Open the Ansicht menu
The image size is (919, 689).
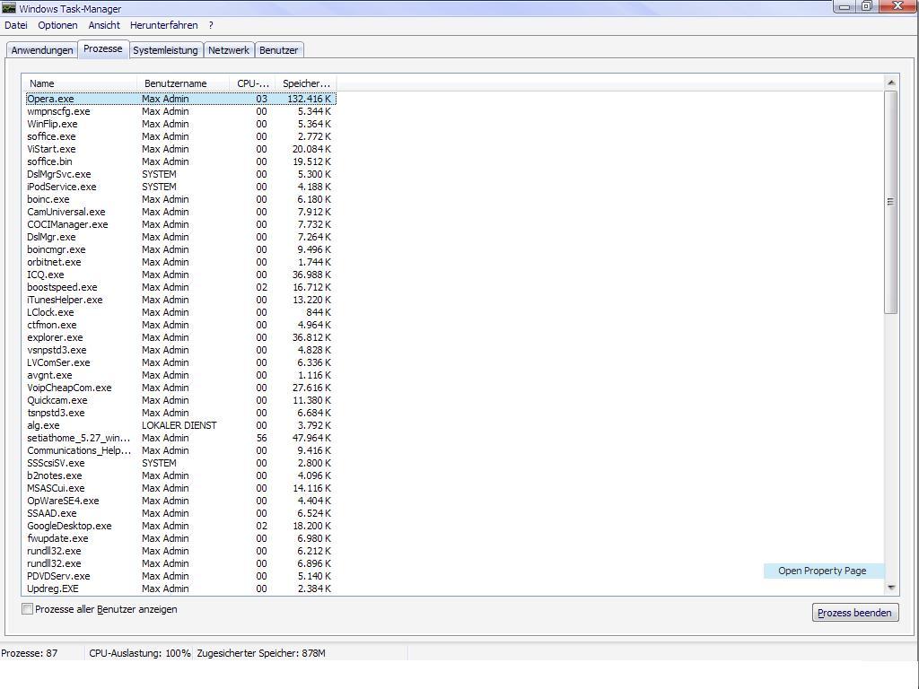pyautogui.click(x=104, y=25)
